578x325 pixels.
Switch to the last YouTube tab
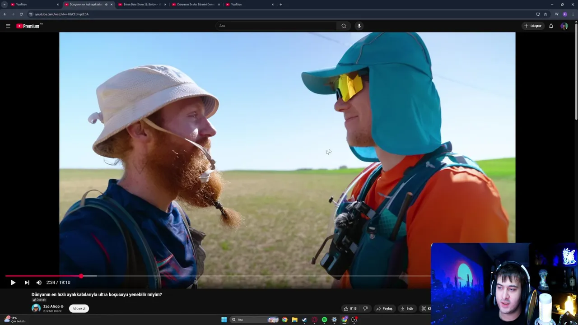point(249,5)
